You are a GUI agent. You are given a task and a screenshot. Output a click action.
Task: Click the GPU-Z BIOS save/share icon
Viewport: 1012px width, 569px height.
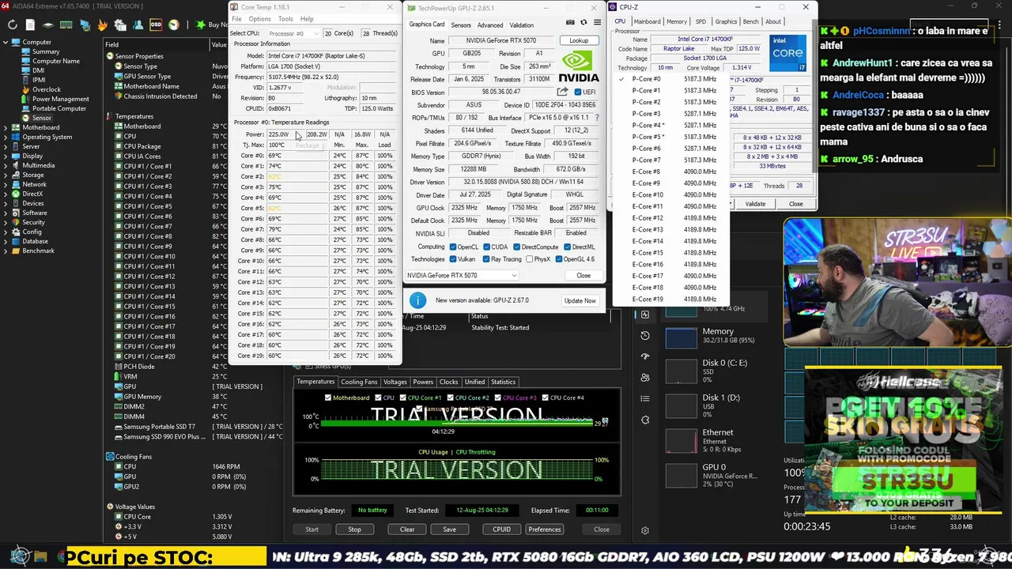563,92
